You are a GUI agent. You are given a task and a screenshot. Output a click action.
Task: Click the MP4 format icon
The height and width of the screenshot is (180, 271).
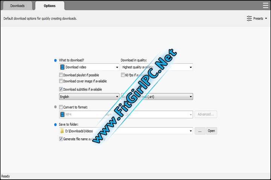pos(62,114)
